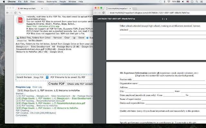Image resolution: width=206 pixels, height=128 pixels.
Task: Click the volume icon in menu bar
Action: point(183,2)
